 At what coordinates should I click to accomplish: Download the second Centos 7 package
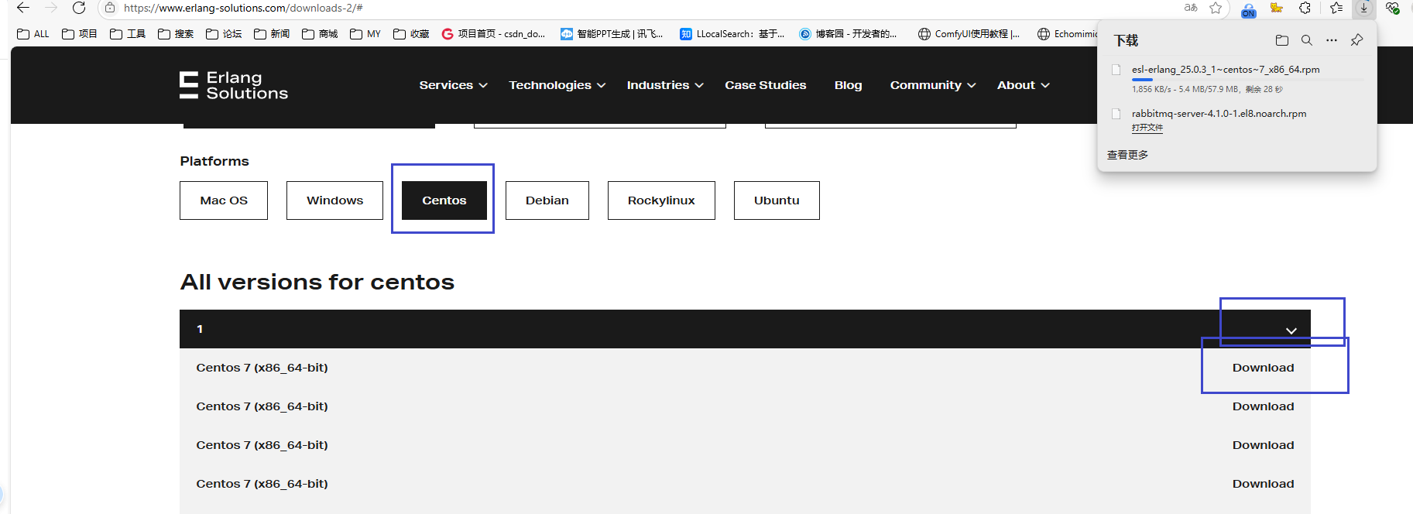point(1263,406)
